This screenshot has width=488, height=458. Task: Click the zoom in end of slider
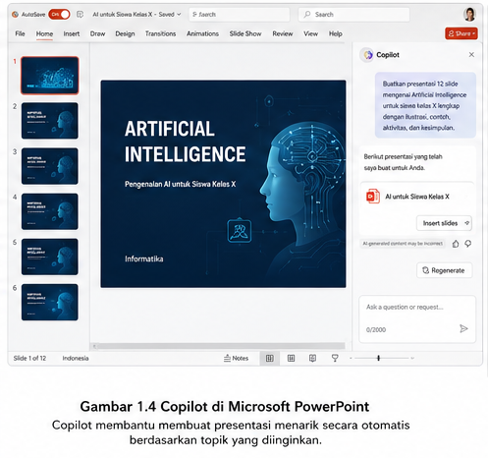[x=412, y=359]
